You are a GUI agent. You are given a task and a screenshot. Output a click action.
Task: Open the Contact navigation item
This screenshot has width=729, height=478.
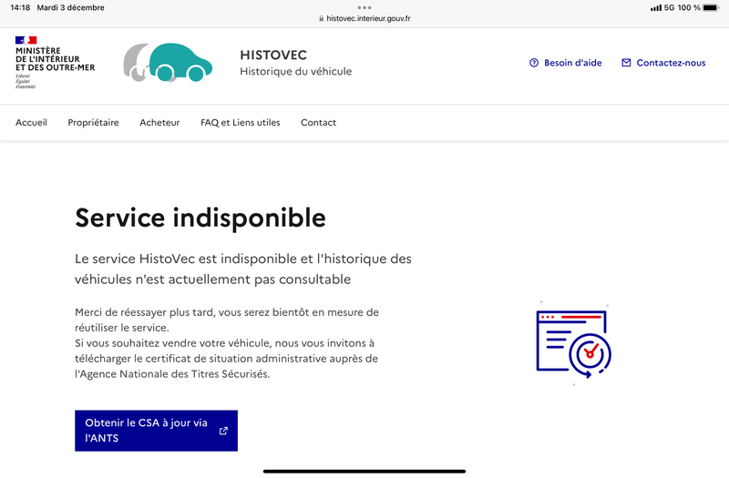[x=318, y=123]
